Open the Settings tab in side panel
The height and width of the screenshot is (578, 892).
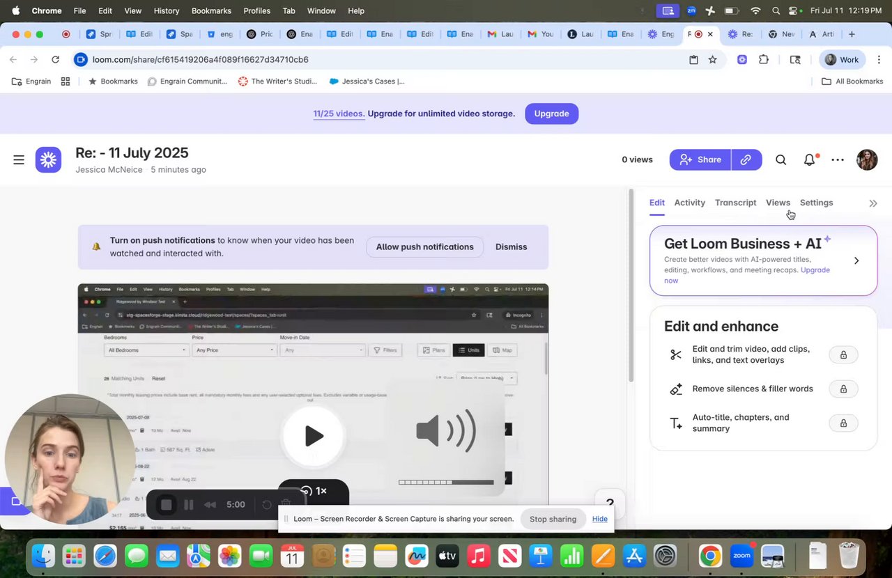point(816,203)
